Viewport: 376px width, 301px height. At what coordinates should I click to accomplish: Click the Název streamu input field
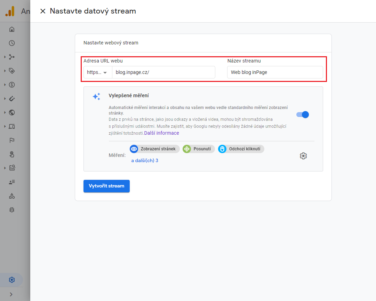coord(275,72)
